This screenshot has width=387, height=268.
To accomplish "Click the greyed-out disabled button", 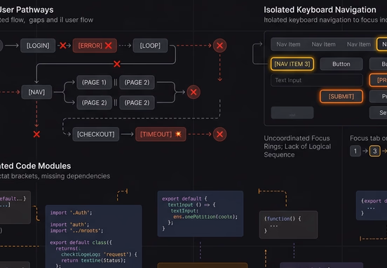I will tap(292, 113).
